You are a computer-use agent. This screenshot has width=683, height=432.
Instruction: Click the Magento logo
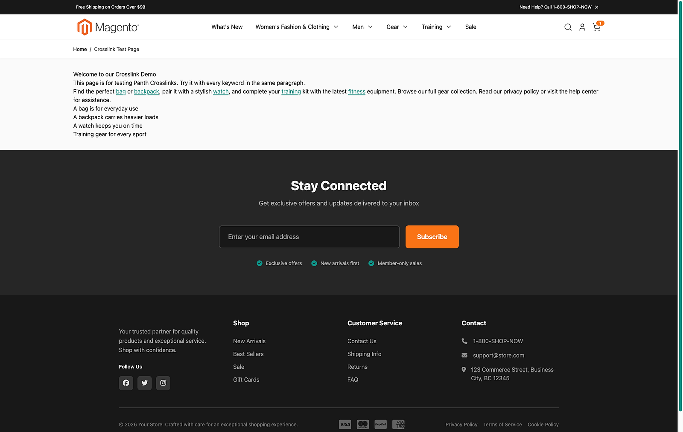coord(107,27)
